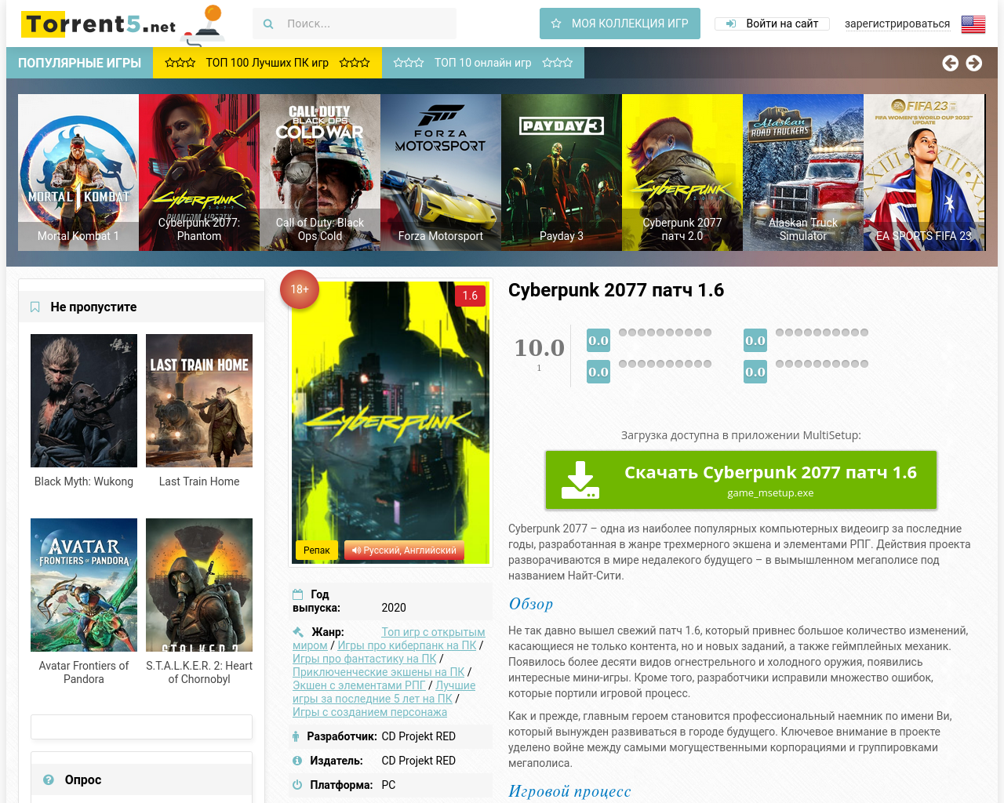Go to previous carousel slide arrow
The image size is (1004, 803).
pyautogui.click(x=950, y=63)
